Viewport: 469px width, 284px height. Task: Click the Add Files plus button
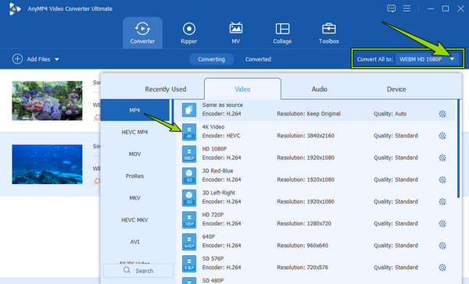tap(17, 59)
